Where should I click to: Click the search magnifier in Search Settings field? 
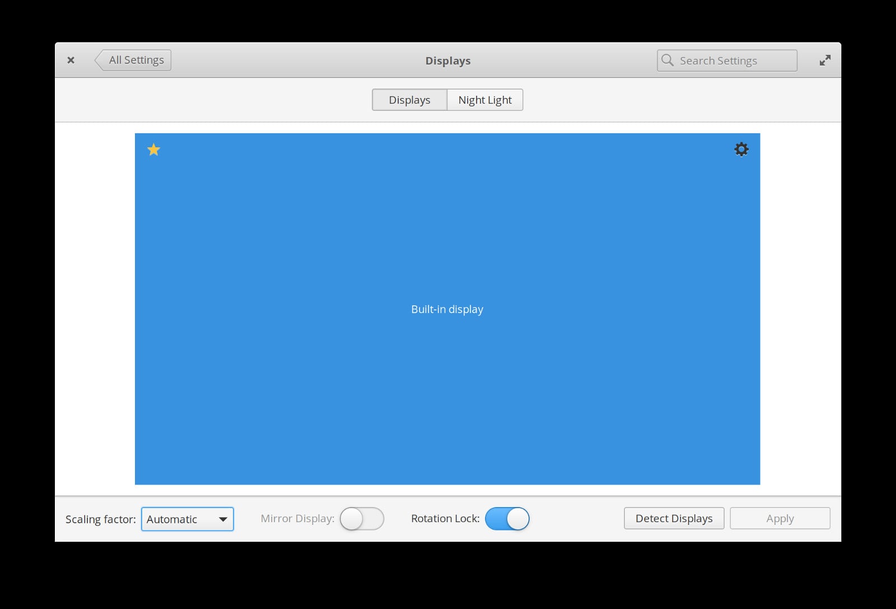(668, 60)
